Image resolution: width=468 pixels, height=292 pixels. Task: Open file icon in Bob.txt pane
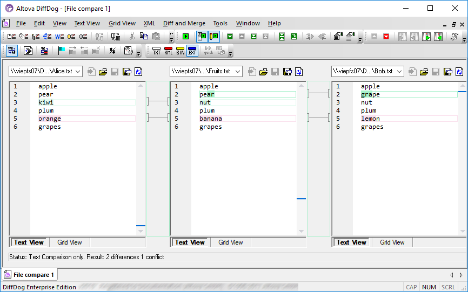(424, 72)
